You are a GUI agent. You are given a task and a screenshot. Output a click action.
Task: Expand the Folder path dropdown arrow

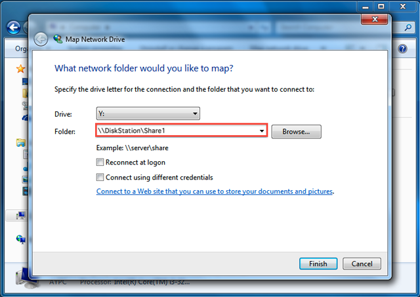point(262,131)
